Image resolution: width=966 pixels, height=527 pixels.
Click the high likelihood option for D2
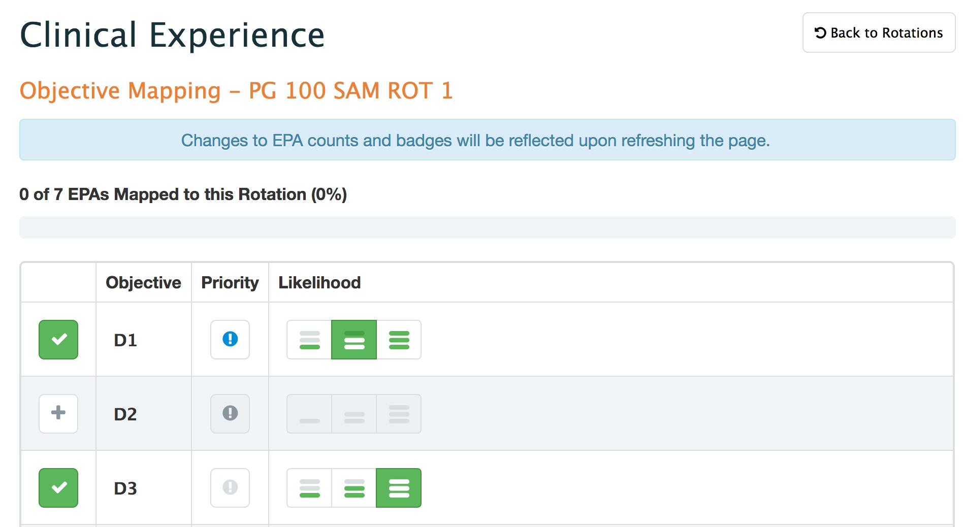[x=399, y=414]
